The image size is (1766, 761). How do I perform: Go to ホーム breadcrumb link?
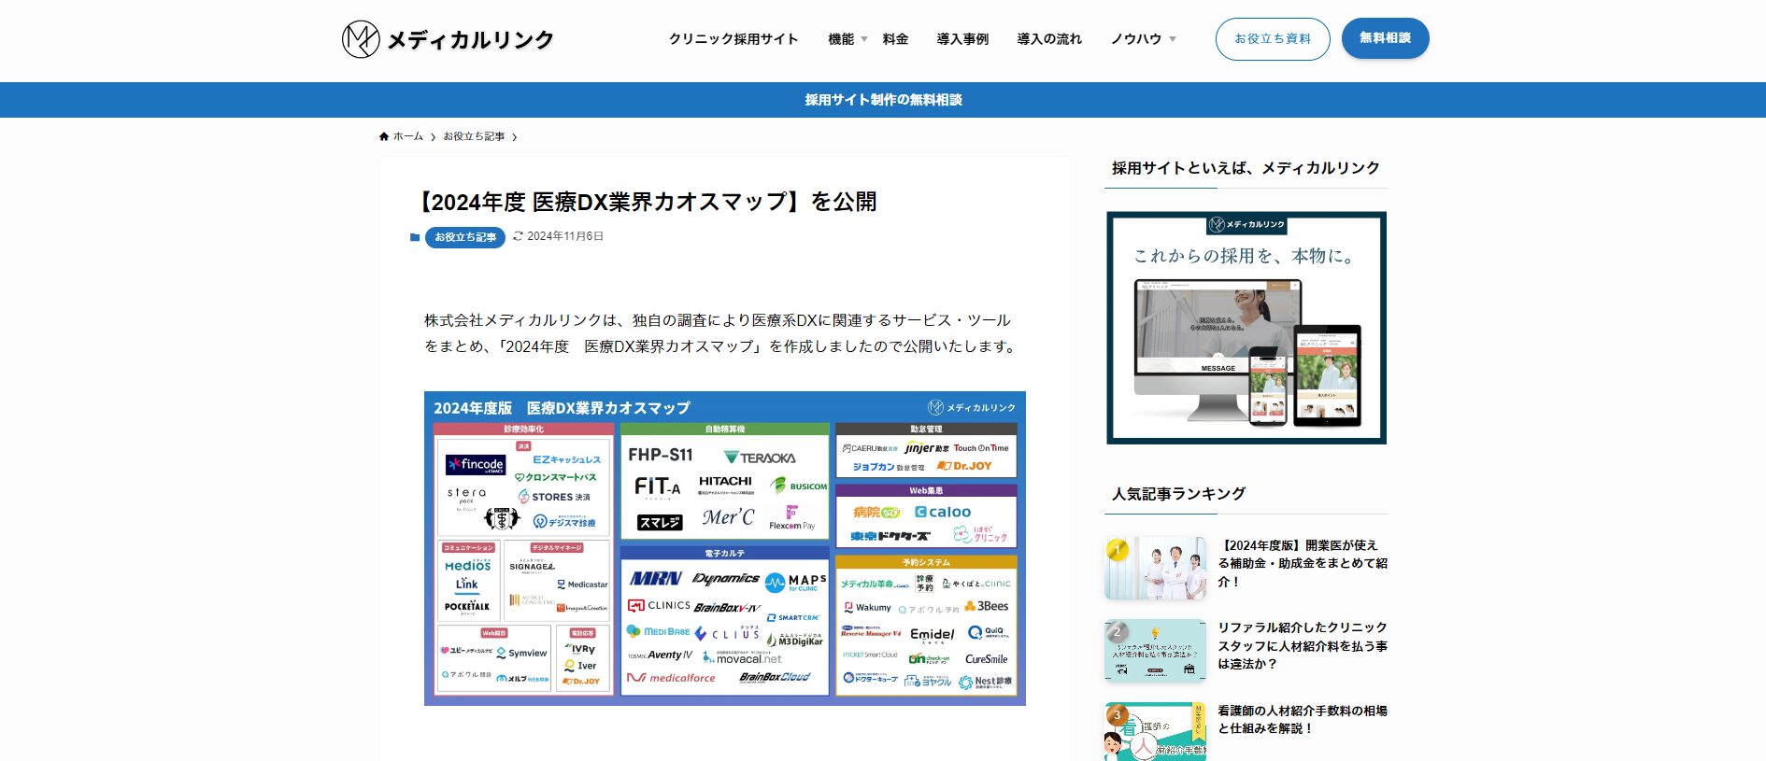[x=408, y=136]
